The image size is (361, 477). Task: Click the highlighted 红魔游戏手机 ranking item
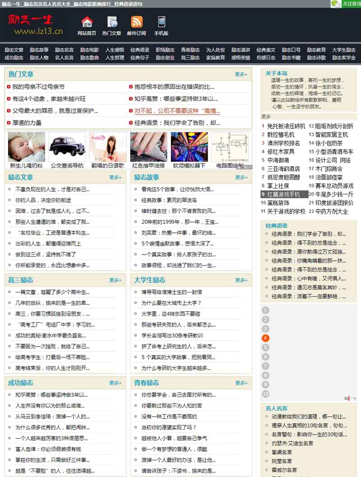click(283, 194)
